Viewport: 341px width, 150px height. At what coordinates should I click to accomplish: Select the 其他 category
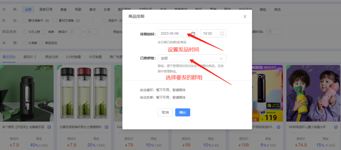pyautogui.click(x=277, y=9)
